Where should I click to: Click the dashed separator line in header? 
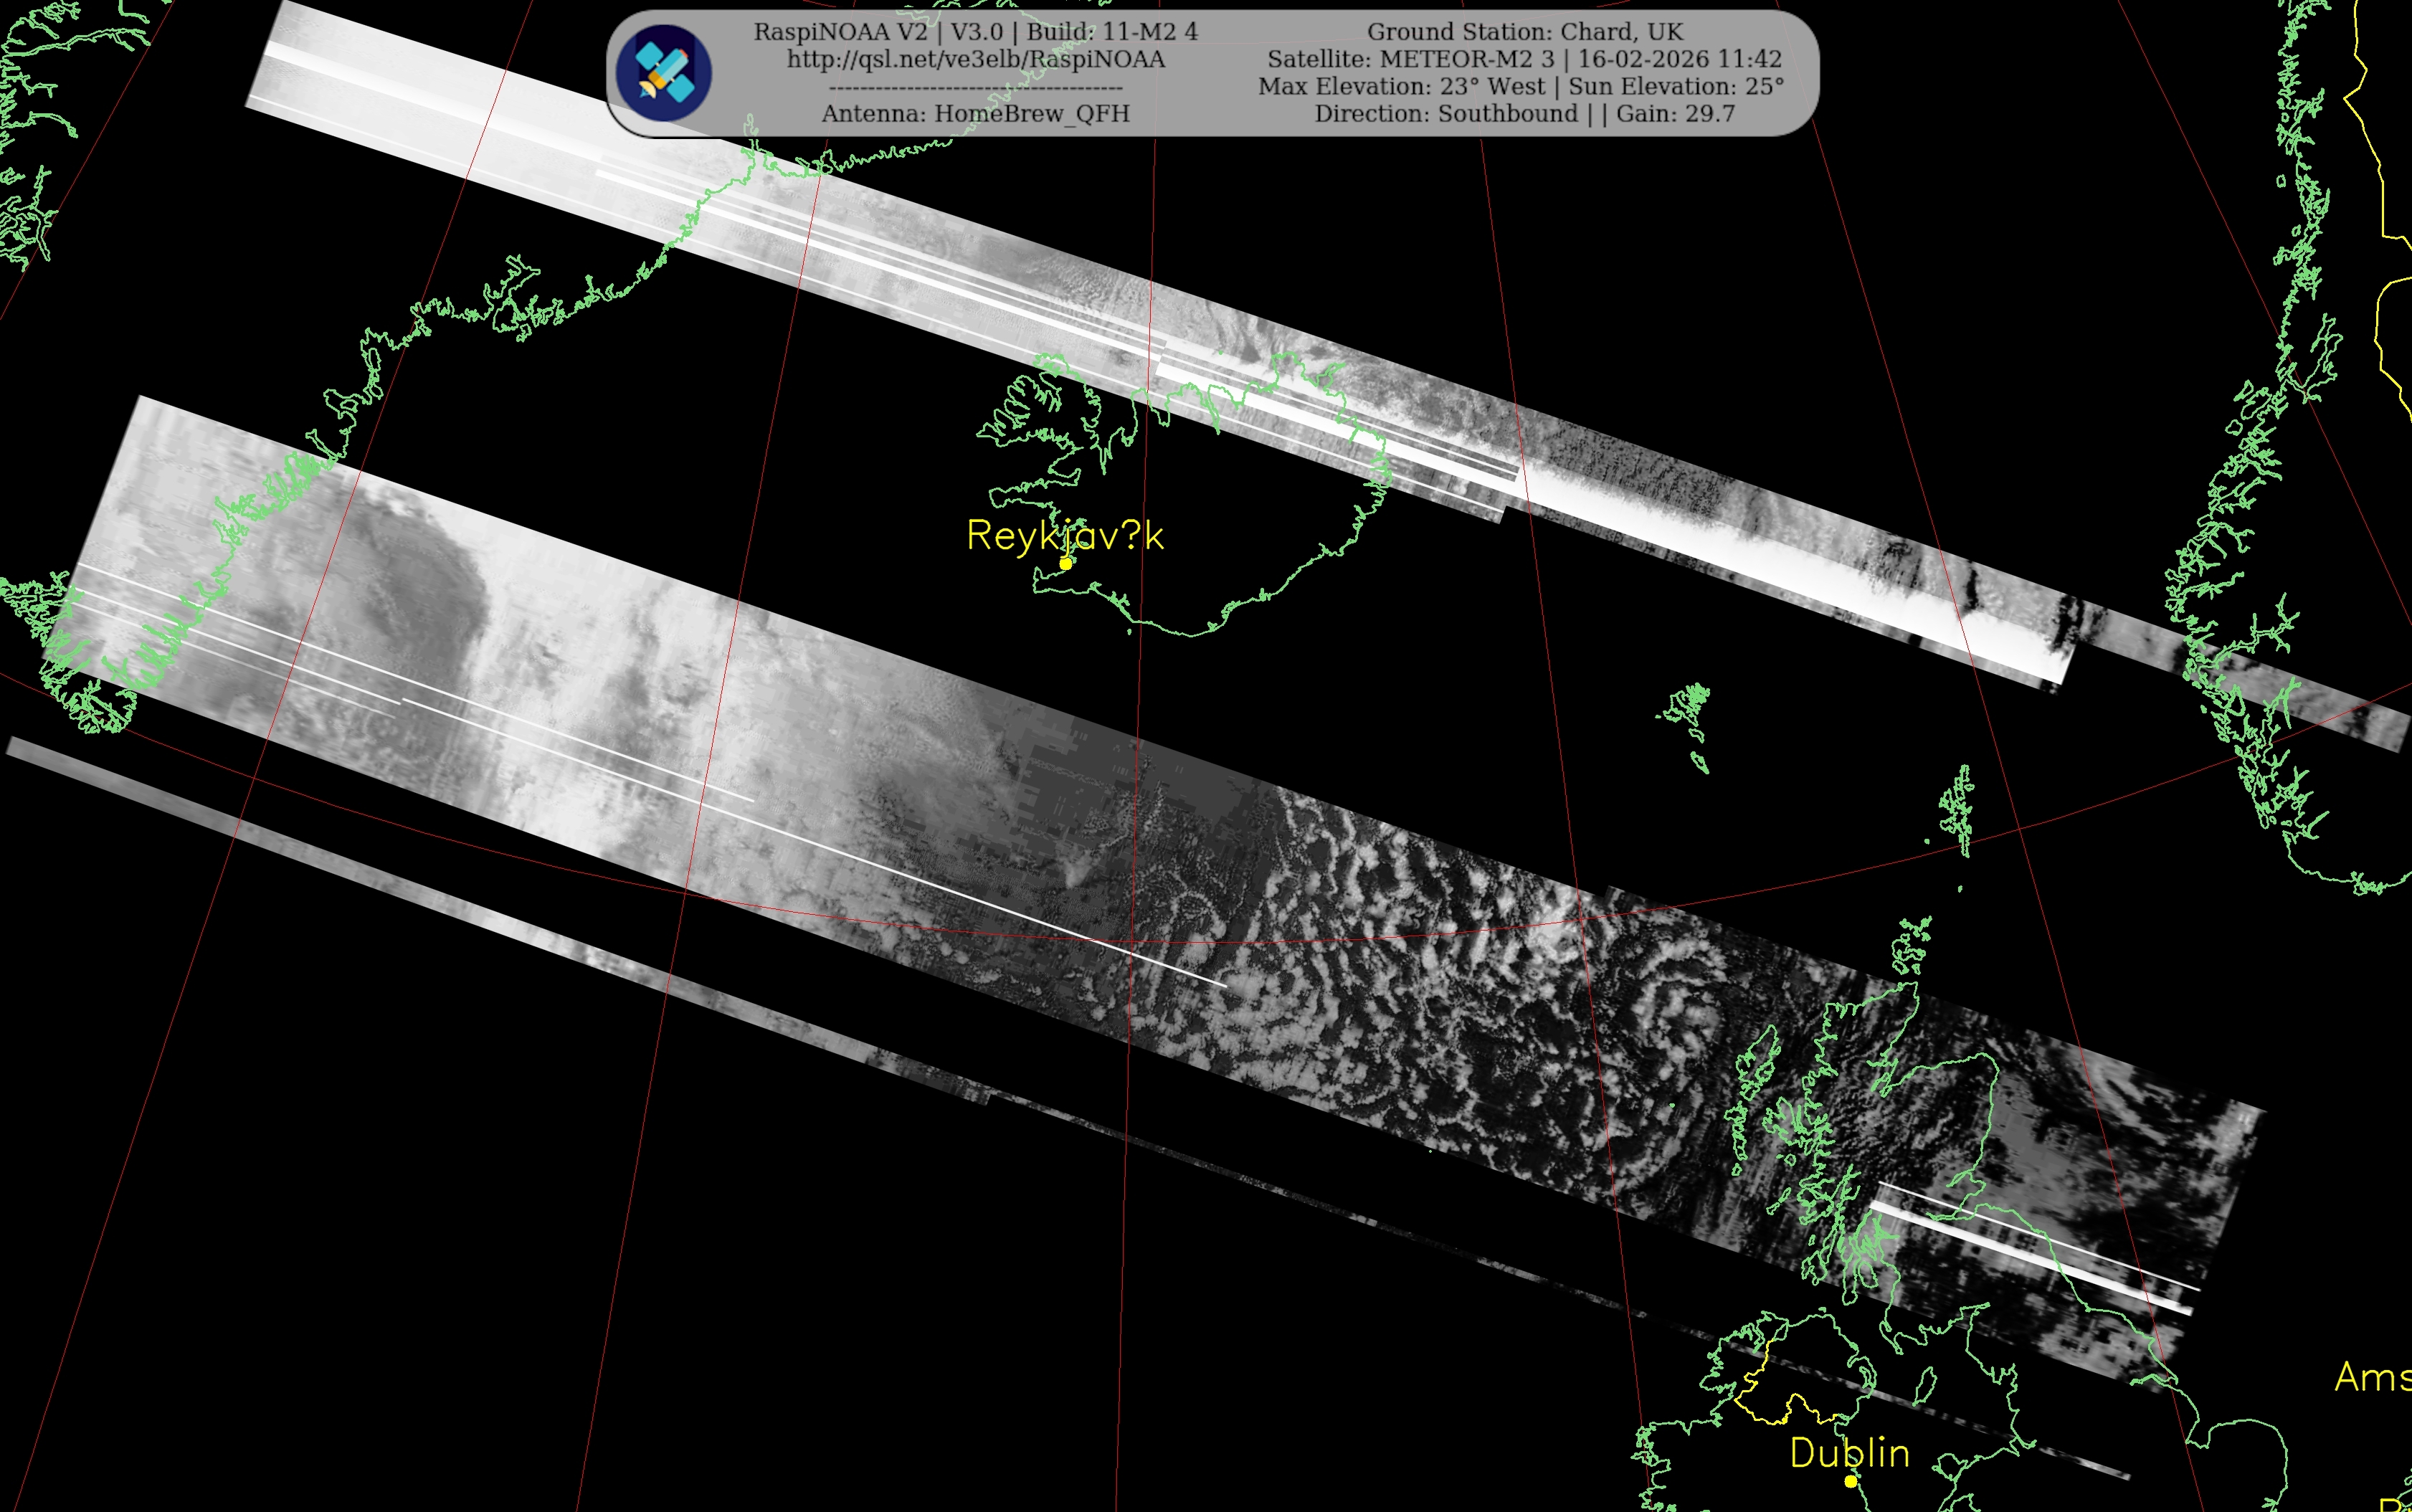[x=975, y=88]
